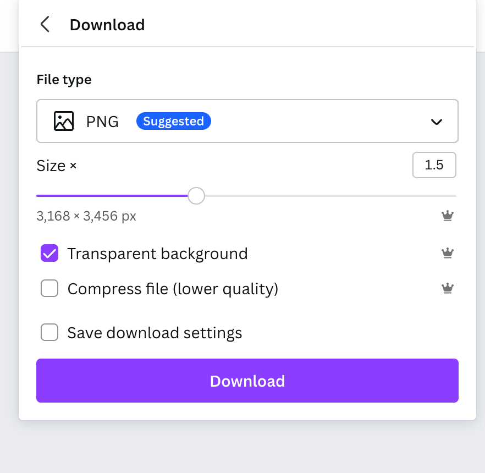485x473 pixels.
Task: Click the size slider handle
Action: pyautogui.click(x=196, y=196)
